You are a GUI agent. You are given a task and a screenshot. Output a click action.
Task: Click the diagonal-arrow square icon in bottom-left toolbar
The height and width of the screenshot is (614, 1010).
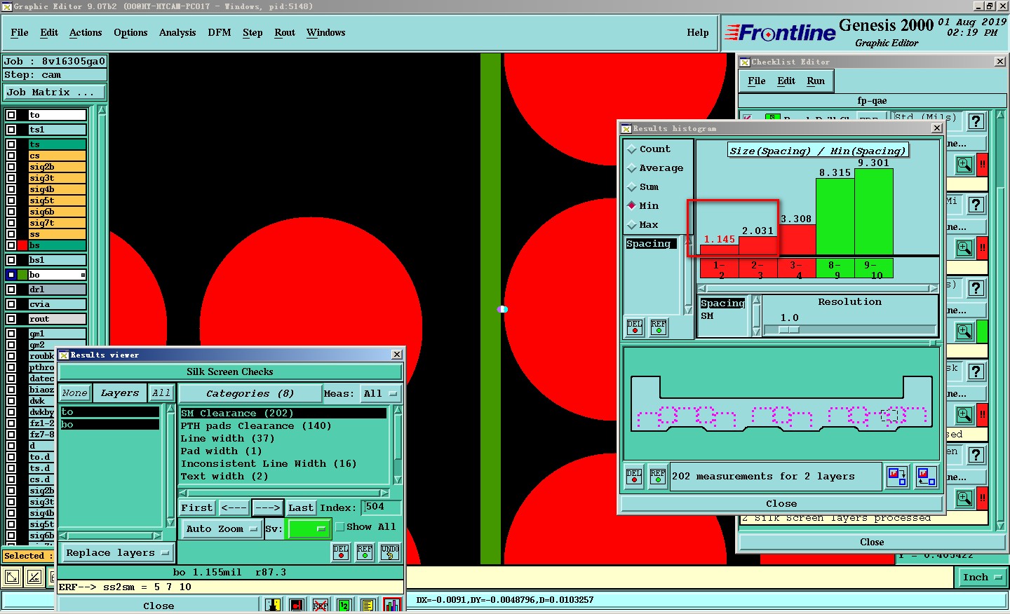pyautogui.click(x=12, y=578)
